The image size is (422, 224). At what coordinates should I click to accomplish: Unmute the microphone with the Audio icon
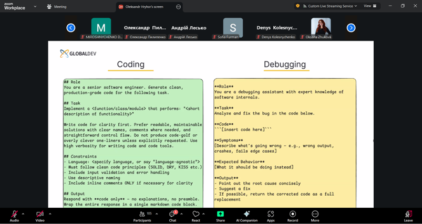(x=14, y=214)
